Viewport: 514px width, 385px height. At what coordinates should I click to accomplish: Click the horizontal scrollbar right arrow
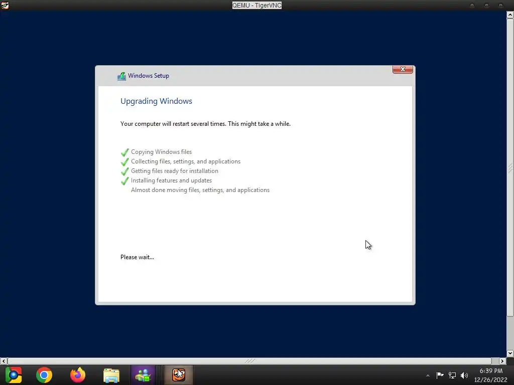coord(502,361)
